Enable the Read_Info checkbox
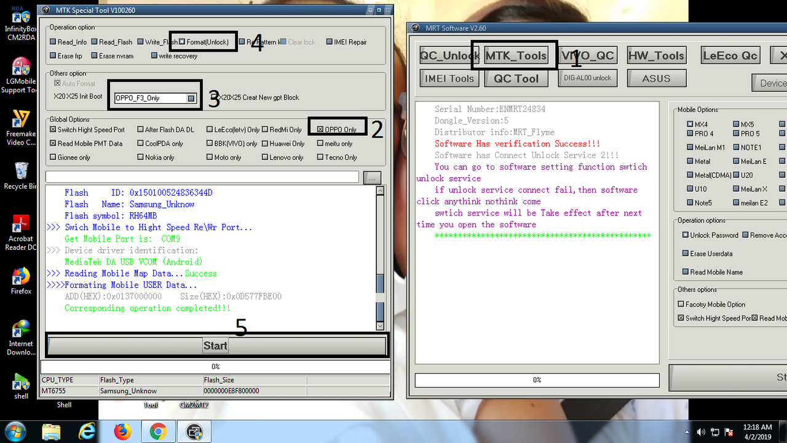Image resolution: width=787 pixels, height=443 pixels. coord(53,42)
